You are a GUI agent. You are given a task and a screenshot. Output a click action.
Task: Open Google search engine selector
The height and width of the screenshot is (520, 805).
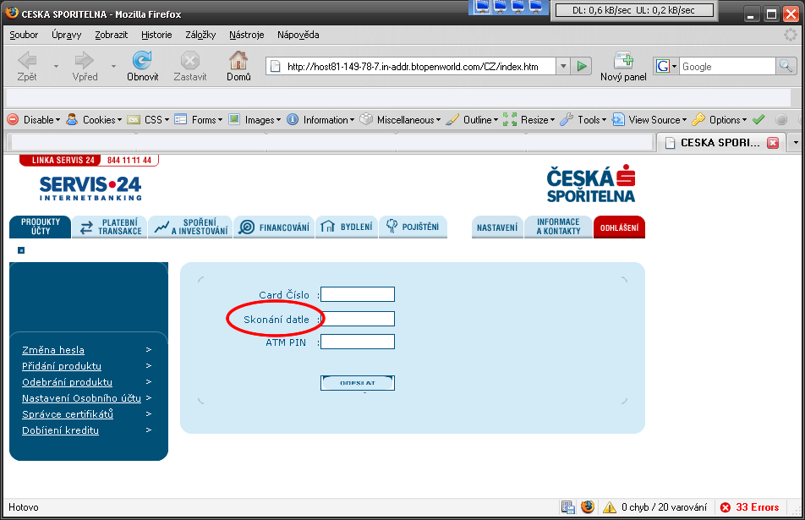tap(665, 66)
